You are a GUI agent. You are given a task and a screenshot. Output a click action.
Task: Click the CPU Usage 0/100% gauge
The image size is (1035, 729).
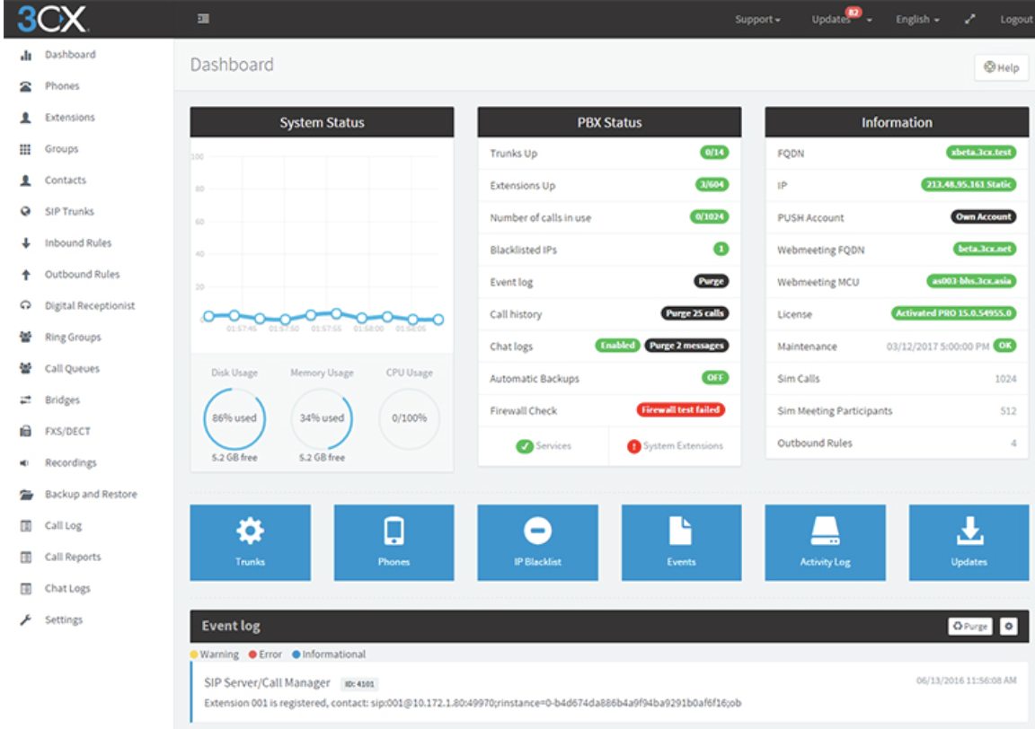410,418
